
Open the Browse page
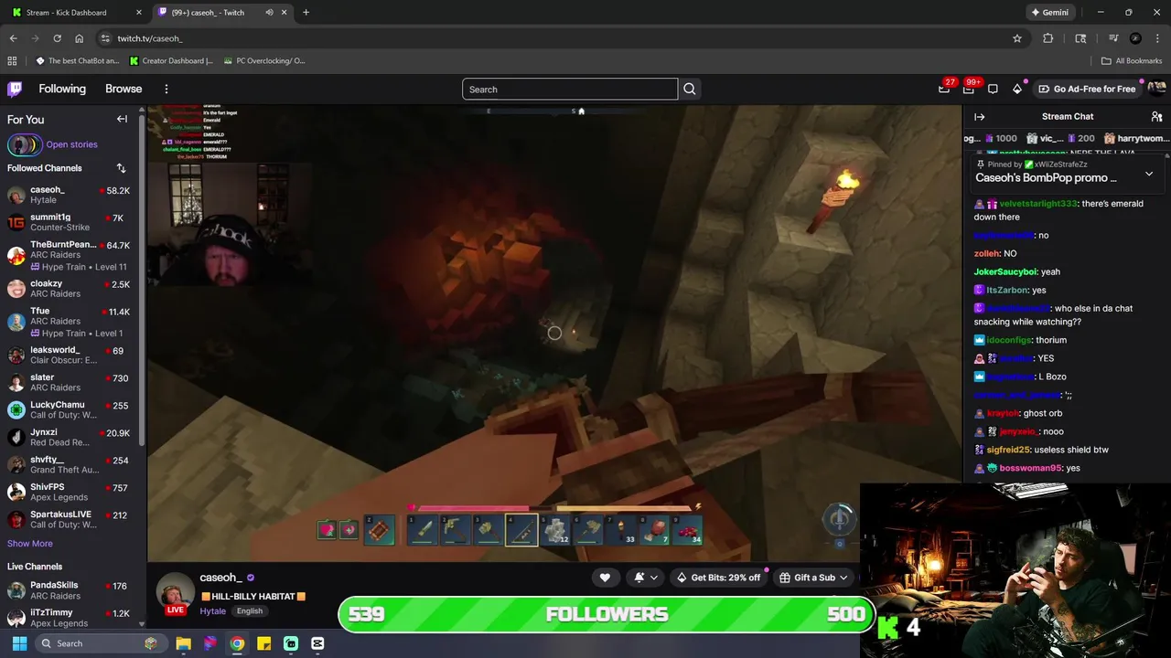click(x=124, y=89)
